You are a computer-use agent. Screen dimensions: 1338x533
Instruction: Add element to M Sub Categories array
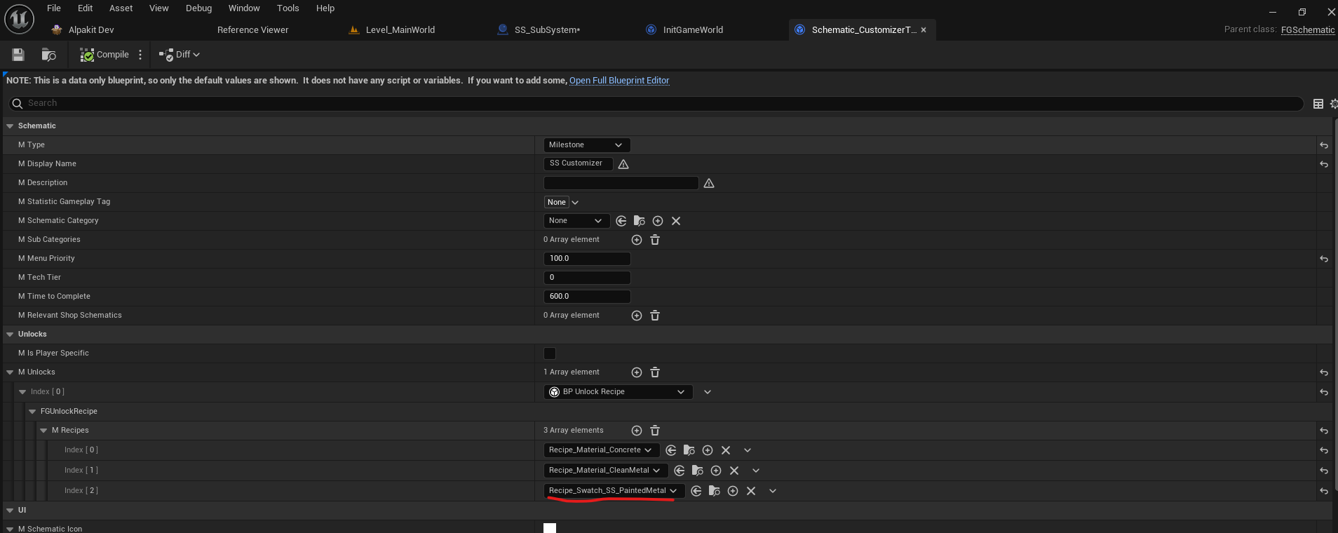[x=637, y=240]
